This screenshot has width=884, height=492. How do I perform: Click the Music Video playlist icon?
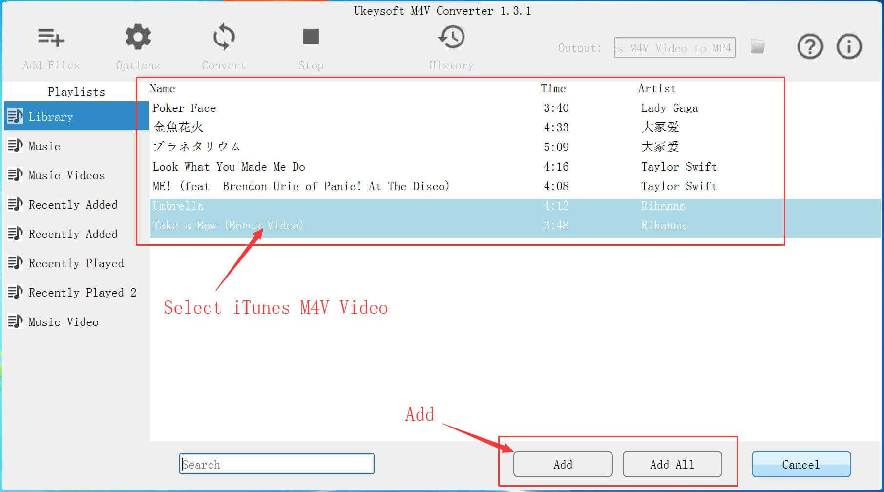[15, 321]
